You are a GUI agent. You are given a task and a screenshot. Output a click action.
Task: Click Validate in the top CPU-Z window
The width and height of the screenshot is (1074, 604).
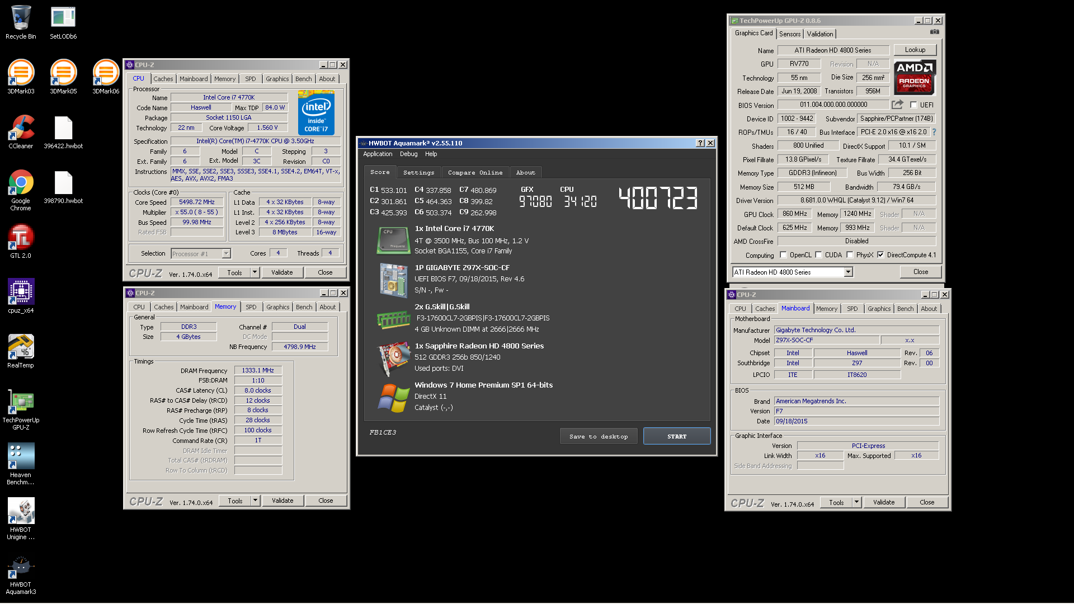click(282, 272)
